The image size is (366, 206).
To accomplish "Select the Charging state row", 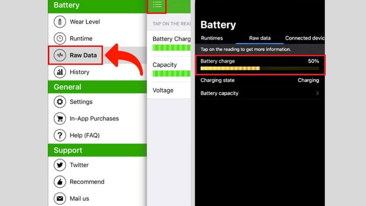I will (259, 80).
